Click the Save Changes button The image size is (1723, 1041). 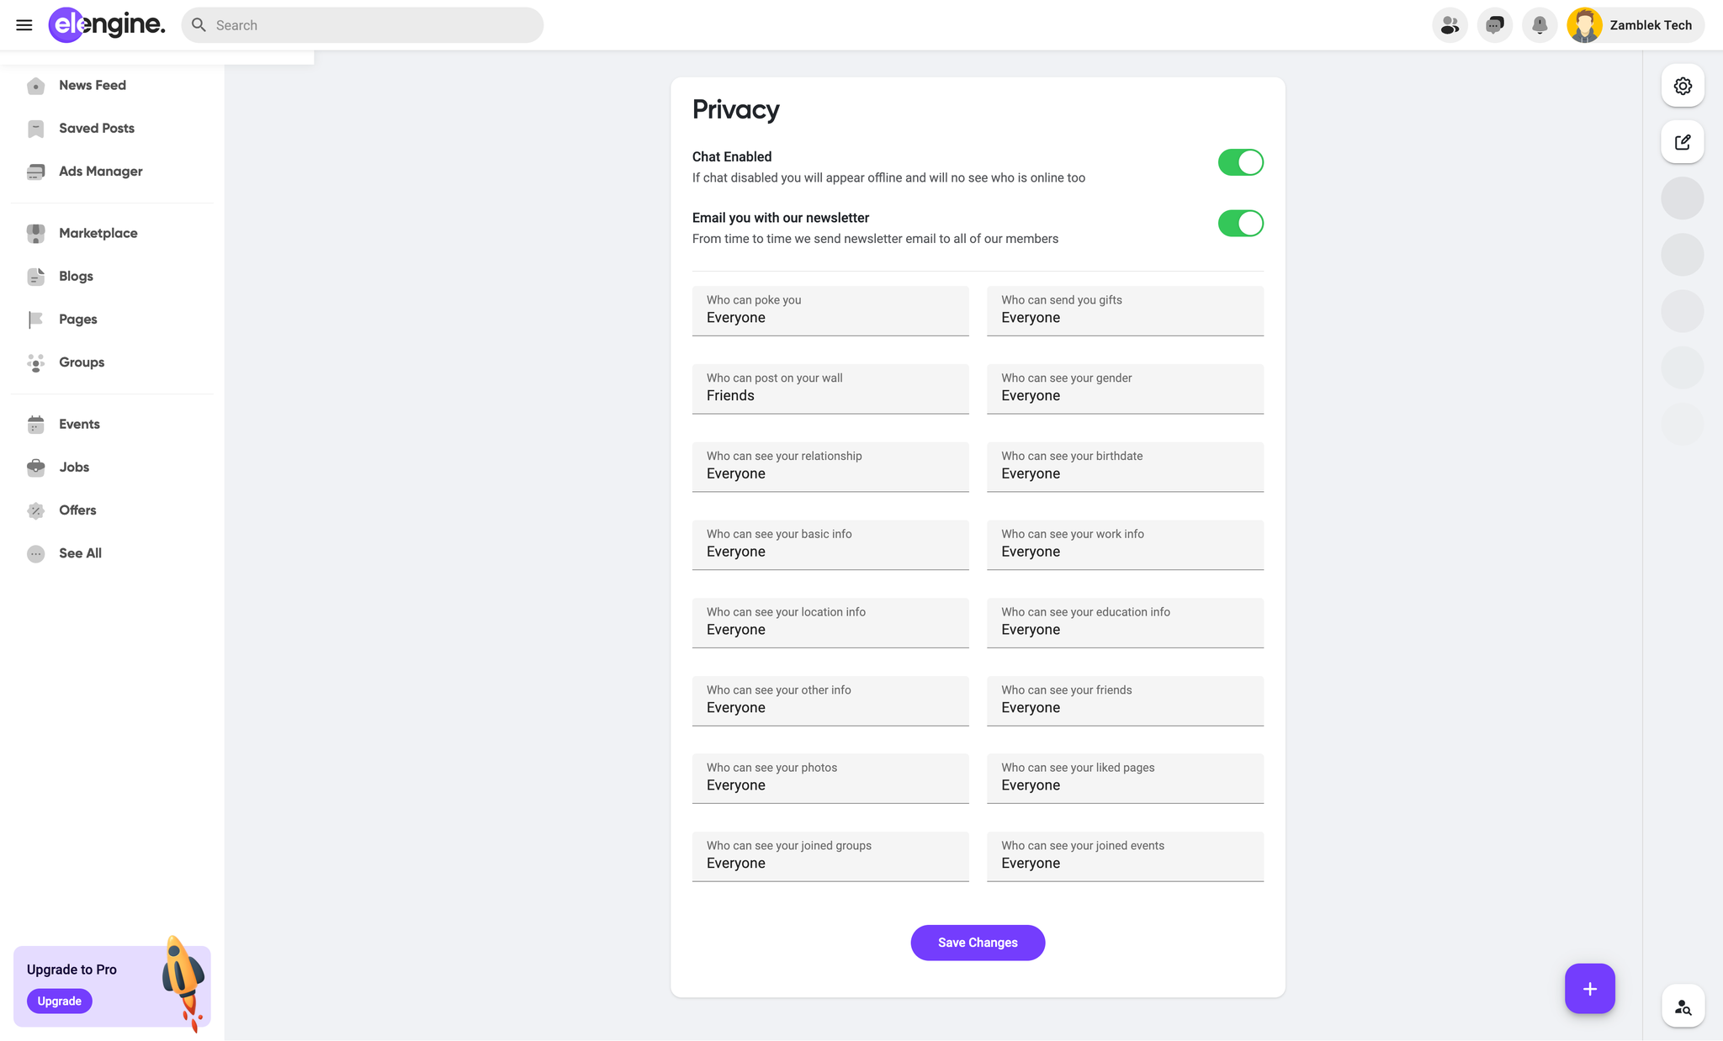pos(978,943)
